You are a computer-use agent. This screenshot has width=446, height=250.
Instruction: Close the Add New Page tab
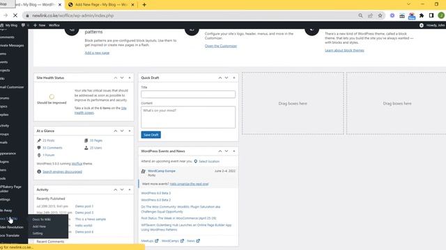tap(132, 5)
